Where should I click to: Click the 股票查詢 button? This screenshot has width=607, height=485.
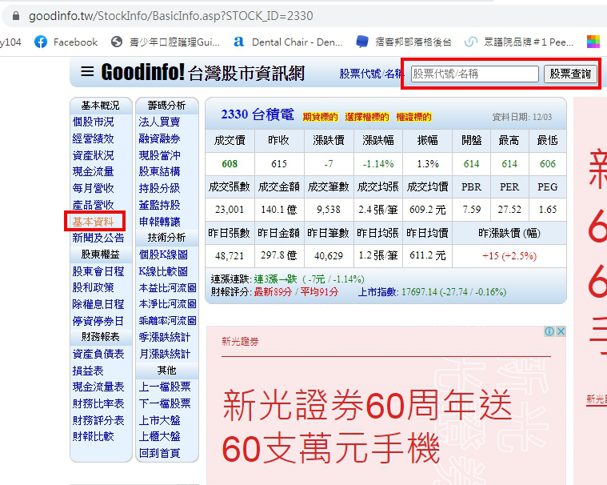point(570,74)
